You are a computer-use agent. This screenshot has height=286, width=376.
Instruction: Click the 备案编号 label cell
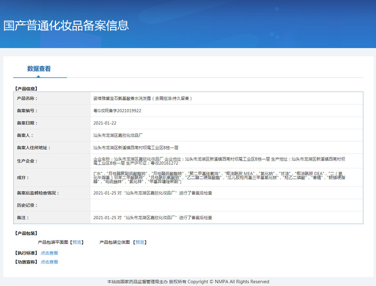point(52,111)
